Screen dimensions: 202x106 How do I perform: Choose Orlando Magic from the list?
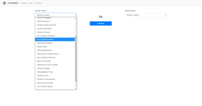click(x=55, y=68)
